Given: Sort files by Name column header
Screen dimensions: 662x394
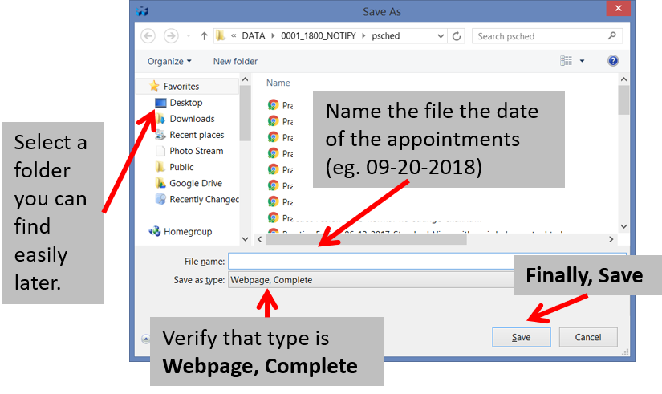Looking at the screenshot, I should click(x=278, y=83).
